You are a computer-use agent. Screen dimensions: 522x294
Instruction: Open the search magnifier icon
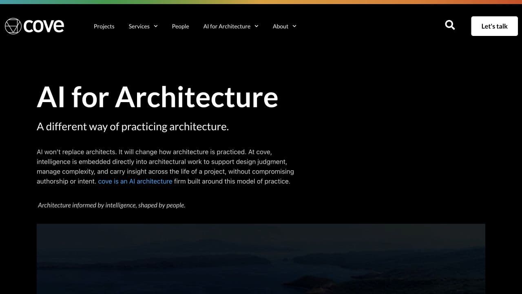click(450, 25)
